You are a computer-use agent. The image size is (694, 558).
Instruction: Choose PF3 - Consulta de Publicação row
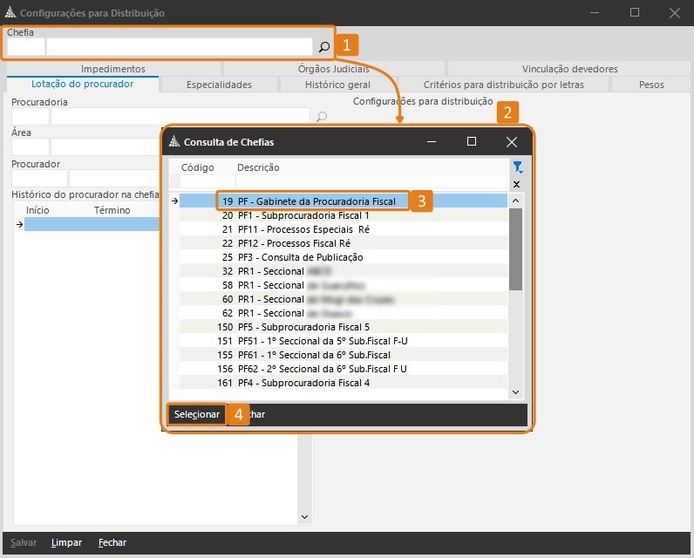300,257
